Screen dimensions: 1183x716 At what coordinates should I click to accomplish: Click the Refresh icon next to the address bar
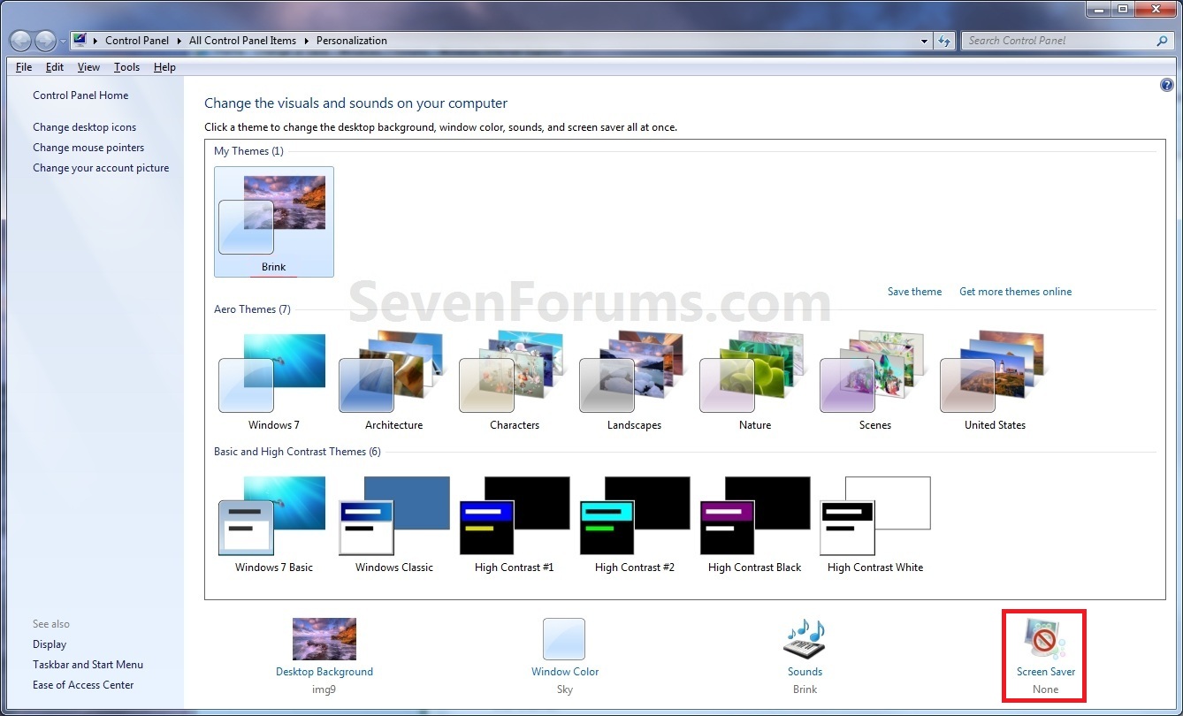944,40
